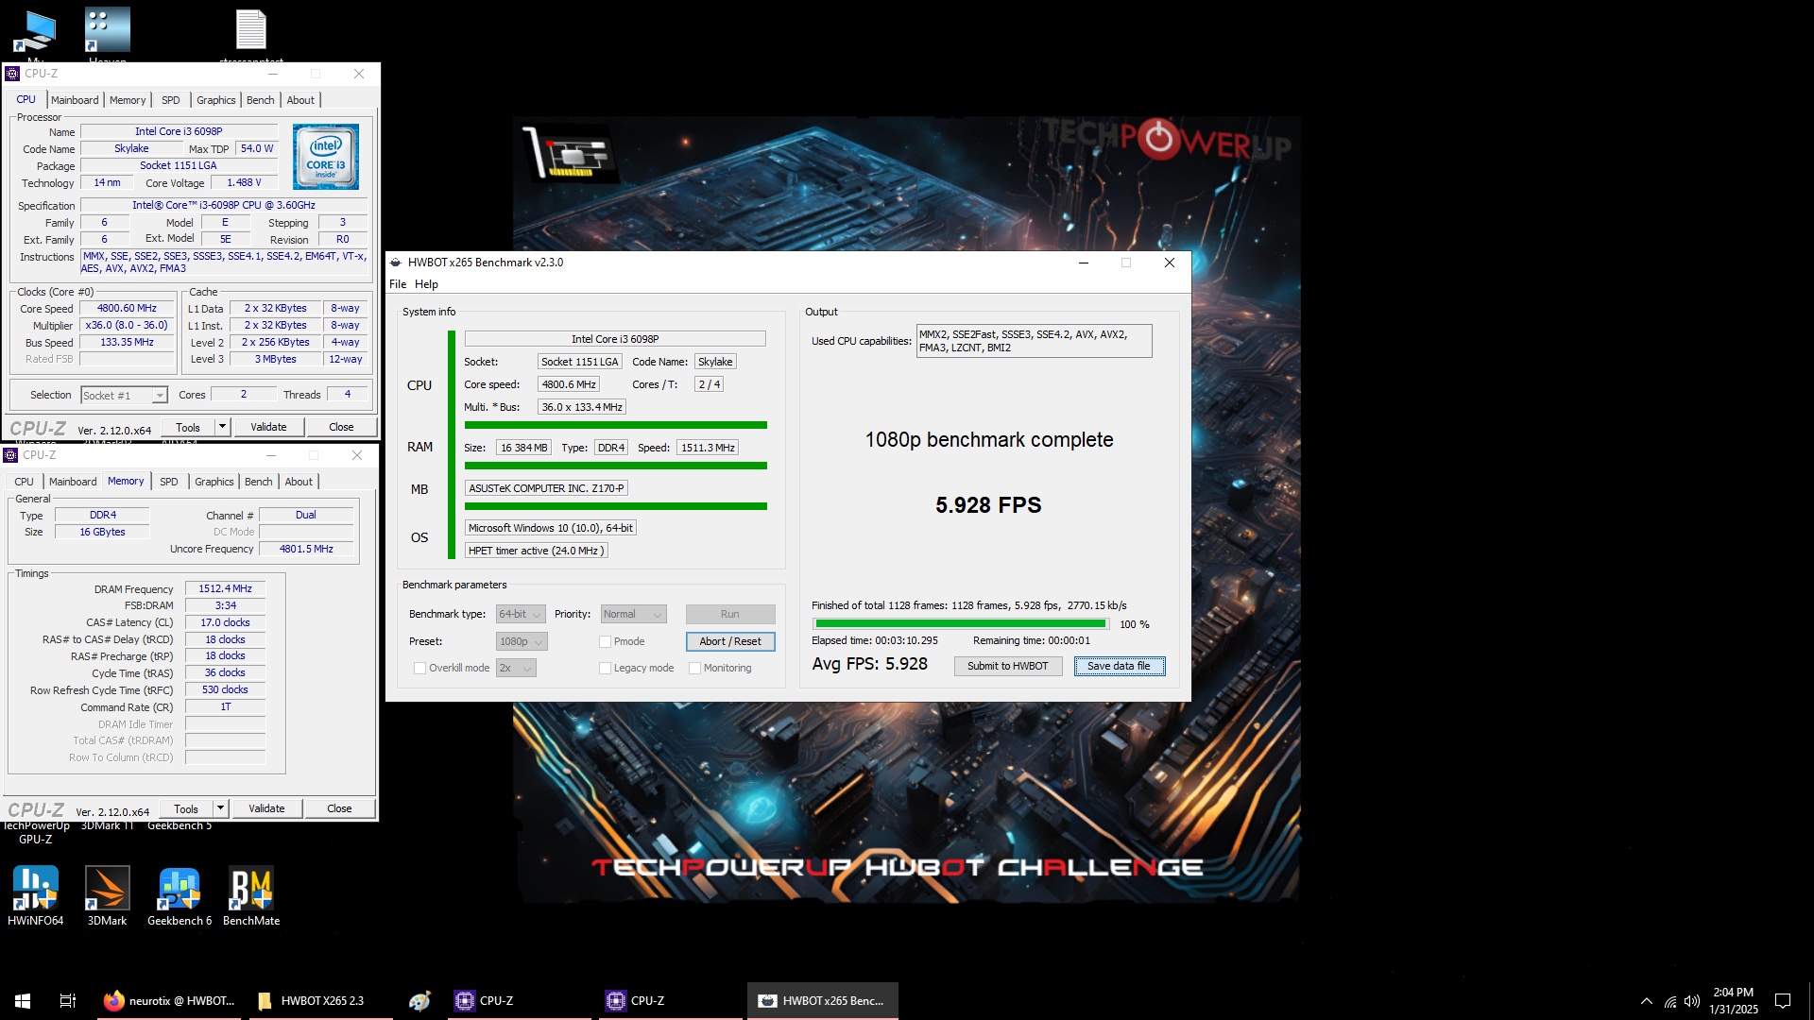This screenshot has height=1020, width=1814.
Task: Open network status tray icon
Action: (x=1670, y=1001)
